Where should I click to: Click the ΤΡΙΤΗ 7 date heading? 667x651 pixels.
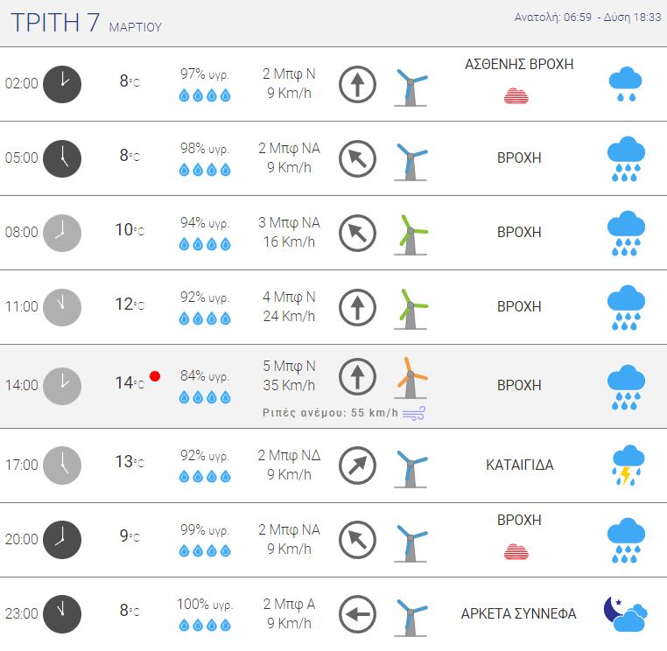(55, 23)
